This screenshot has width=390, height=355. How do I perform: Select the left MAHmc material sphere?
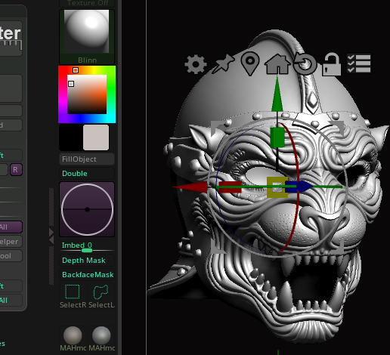point(73,338)
